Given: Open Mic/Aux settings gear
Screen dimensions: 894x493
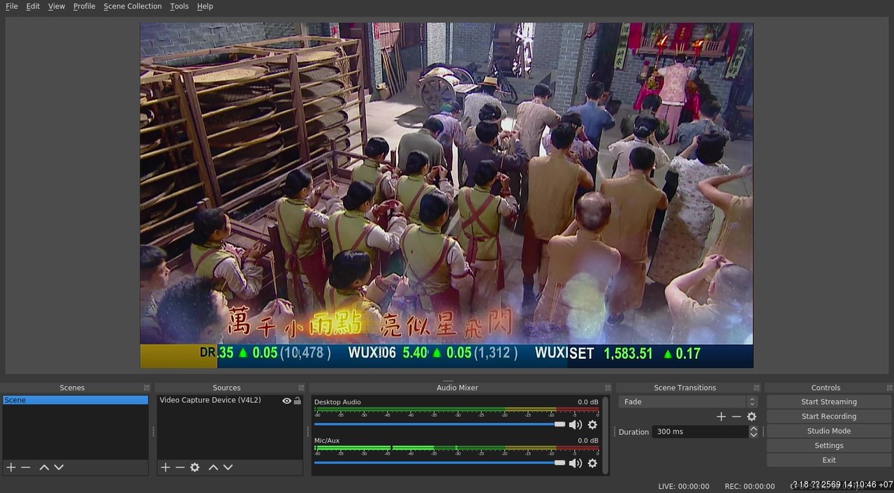Looking at the screenshot, I should 592,463.
